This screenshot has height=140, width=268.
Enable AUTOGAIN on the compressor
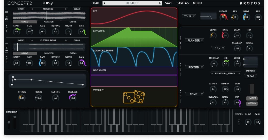[252, 104]
